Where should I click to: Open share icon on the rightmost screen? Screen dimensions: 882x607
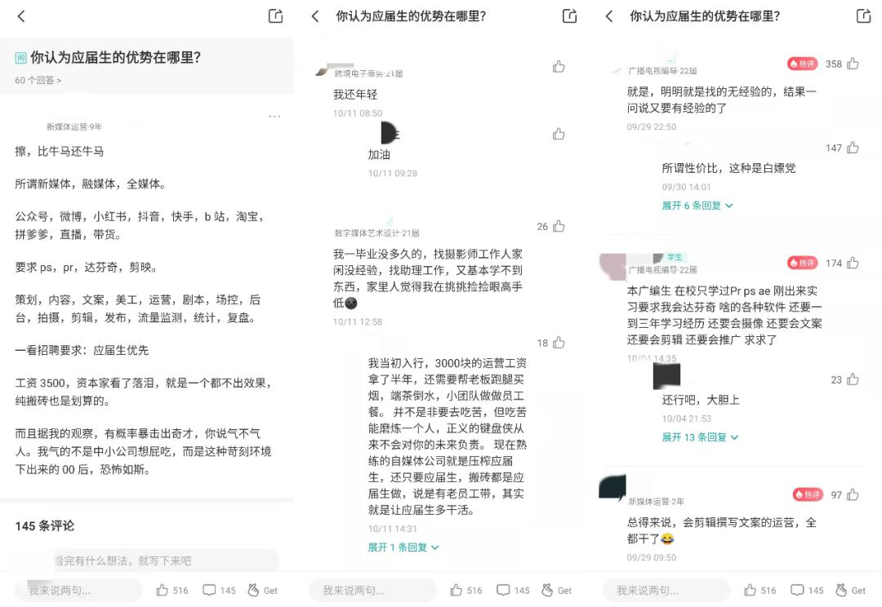(863, 16)
